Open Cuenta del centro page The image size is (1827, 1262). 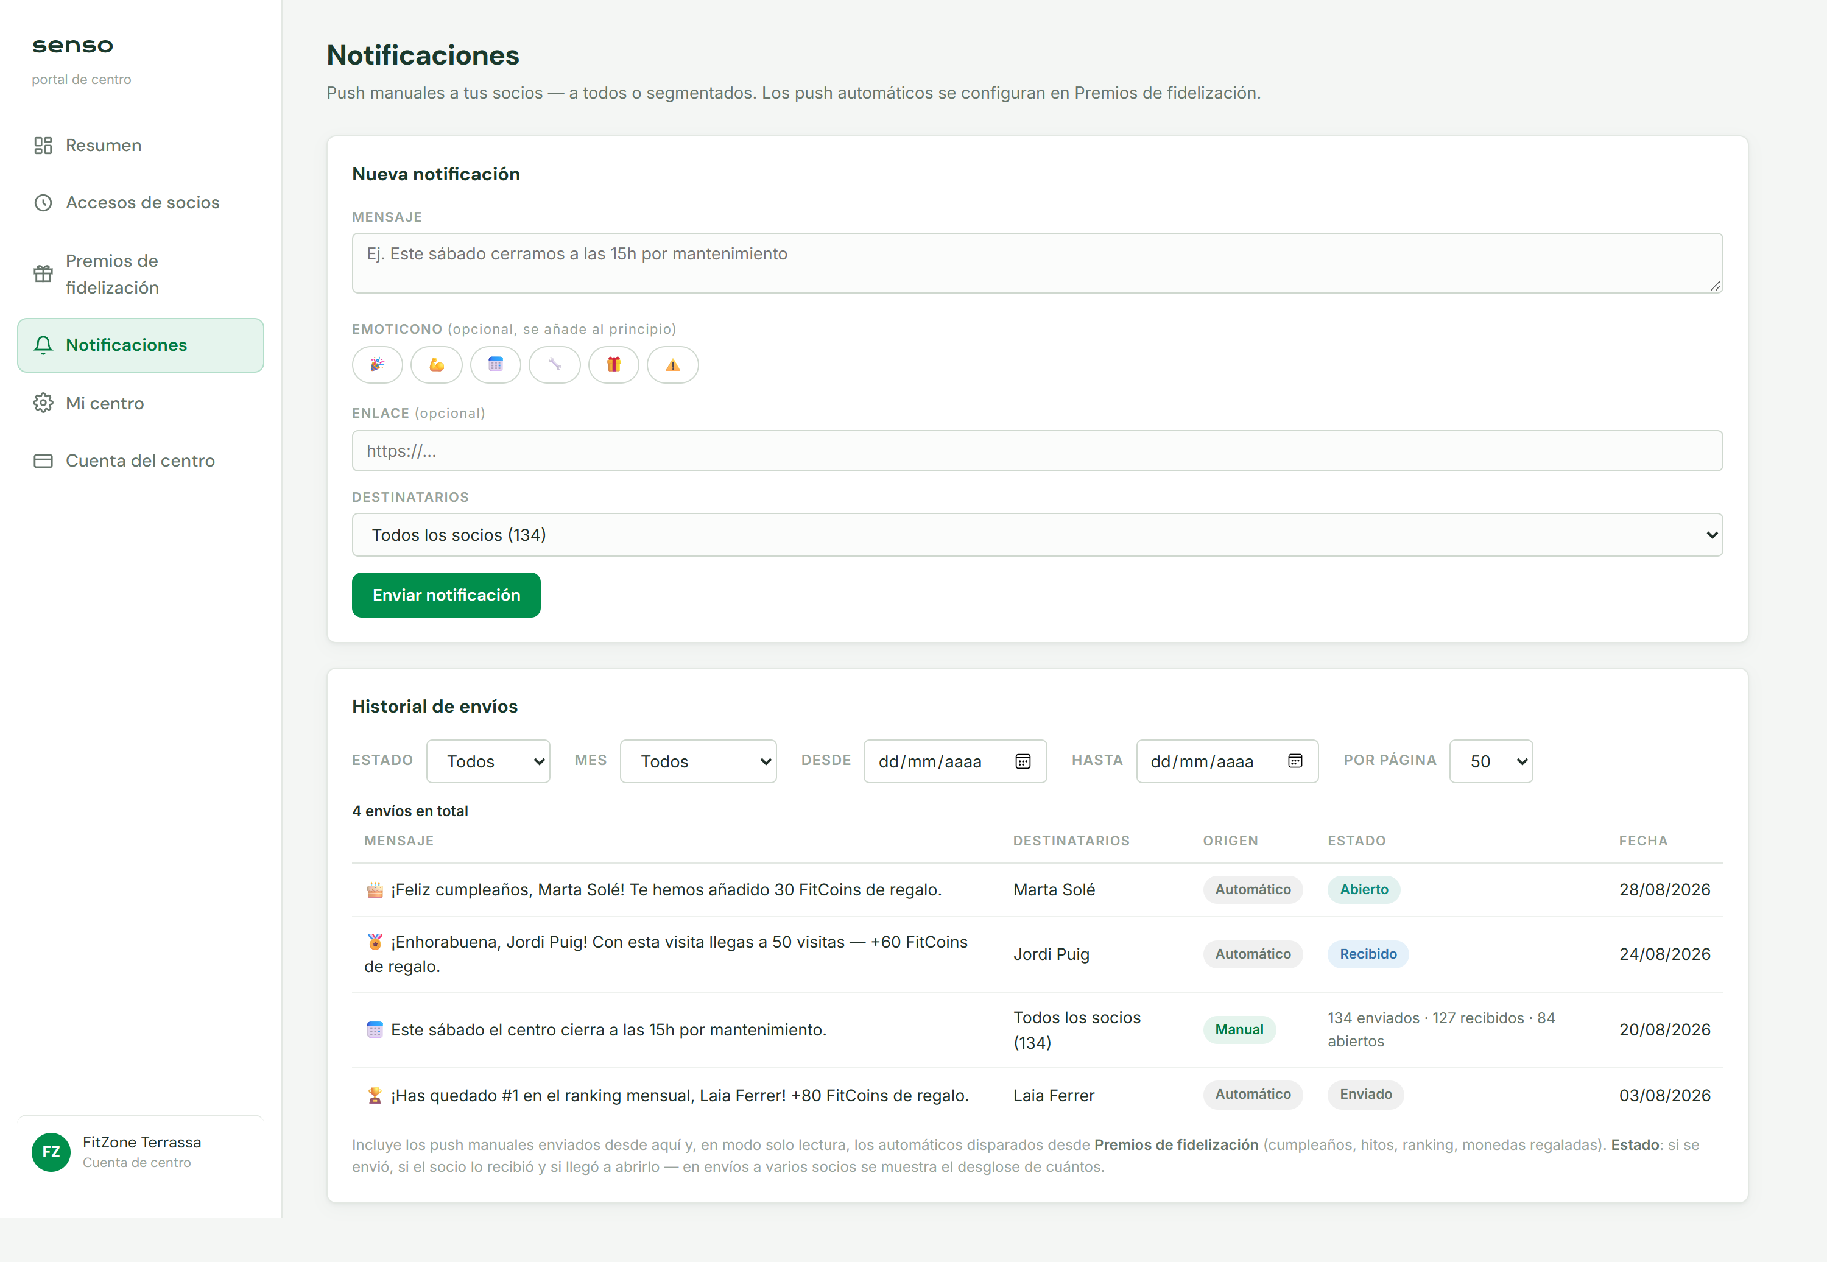tap(141, 461)
